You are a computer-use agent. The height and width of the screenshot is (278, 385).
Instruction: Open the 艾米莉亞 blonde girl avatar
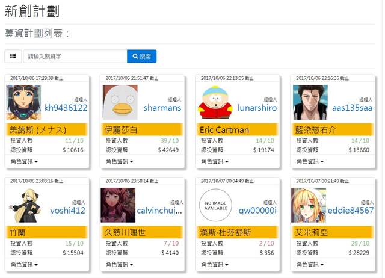point(309,205)
